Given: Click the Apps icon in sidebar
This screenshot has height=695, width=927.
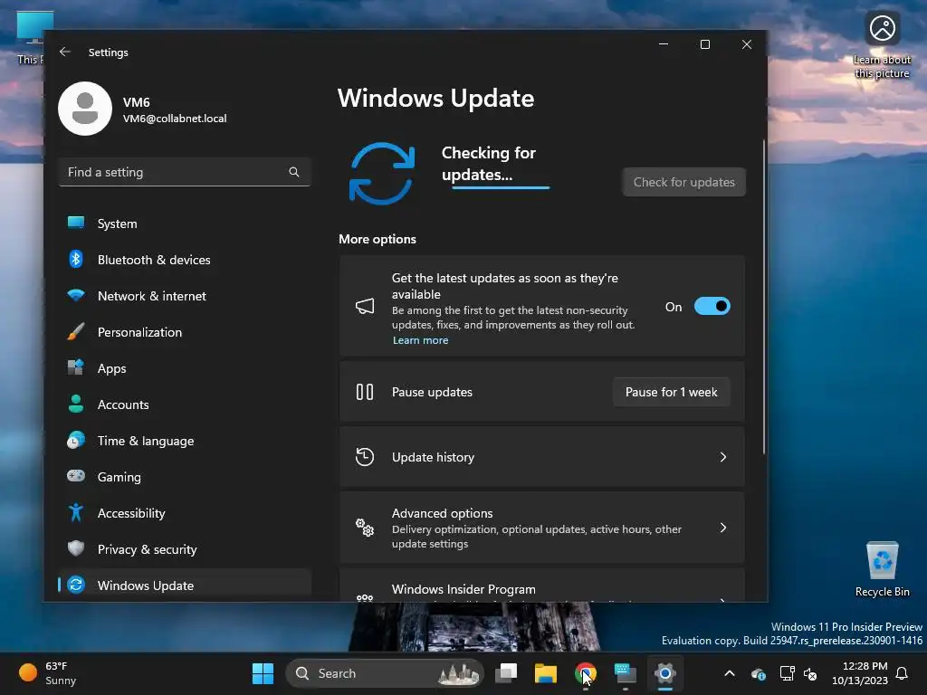Looking at the screenshot, I should 76,367.
